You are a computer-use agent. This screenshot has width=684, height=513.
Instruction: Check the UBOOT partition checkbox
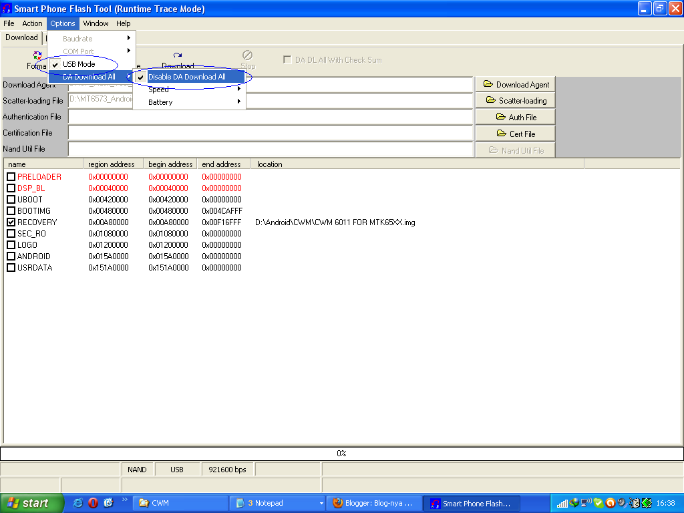point(11,199)
